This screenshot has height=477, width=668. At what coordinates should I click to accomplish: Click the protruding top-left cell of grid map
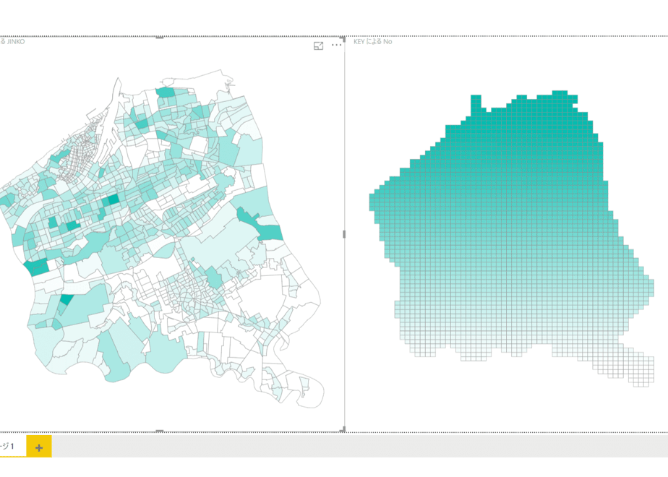point(476,103)
